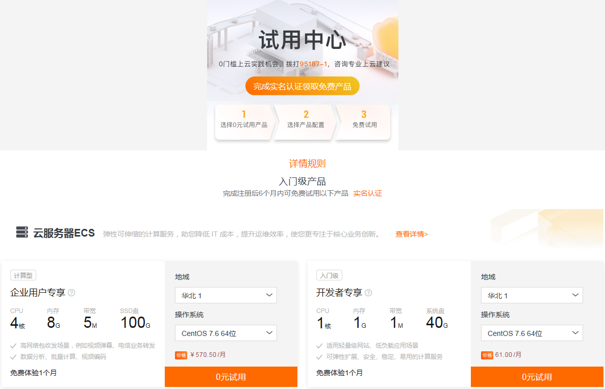Click the 入门级 tag
Screen dimensions: 605x389
(329, 275)
